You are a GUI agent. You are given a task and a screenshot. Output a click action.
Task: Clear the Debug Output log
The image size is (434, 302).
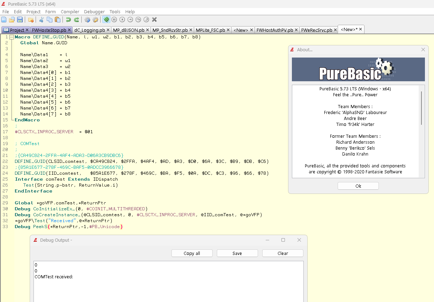click(283, 253)
